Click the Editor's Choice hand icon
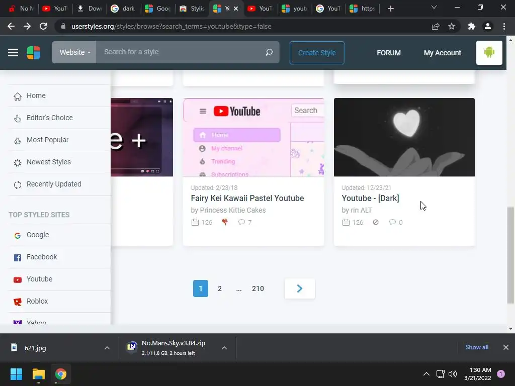 18,118
